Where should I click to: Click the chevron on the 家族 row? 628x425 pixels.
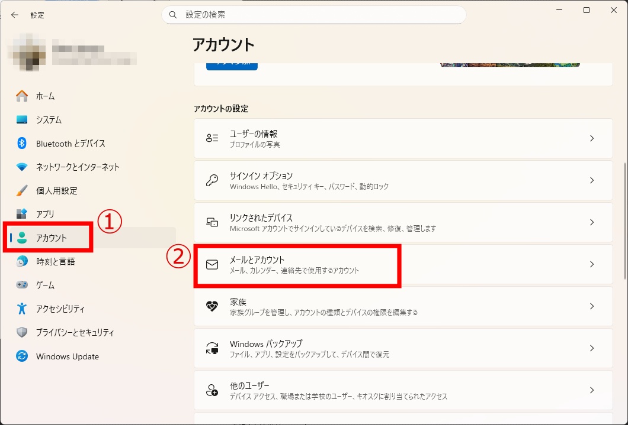point(591,306)
